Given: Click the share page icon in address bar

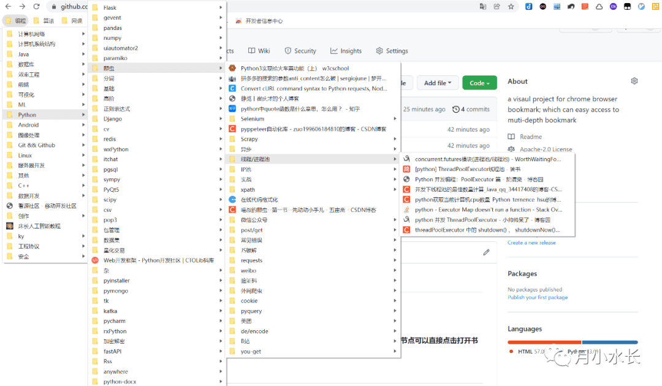Looking at the screenshot, I should click(496, 7).
